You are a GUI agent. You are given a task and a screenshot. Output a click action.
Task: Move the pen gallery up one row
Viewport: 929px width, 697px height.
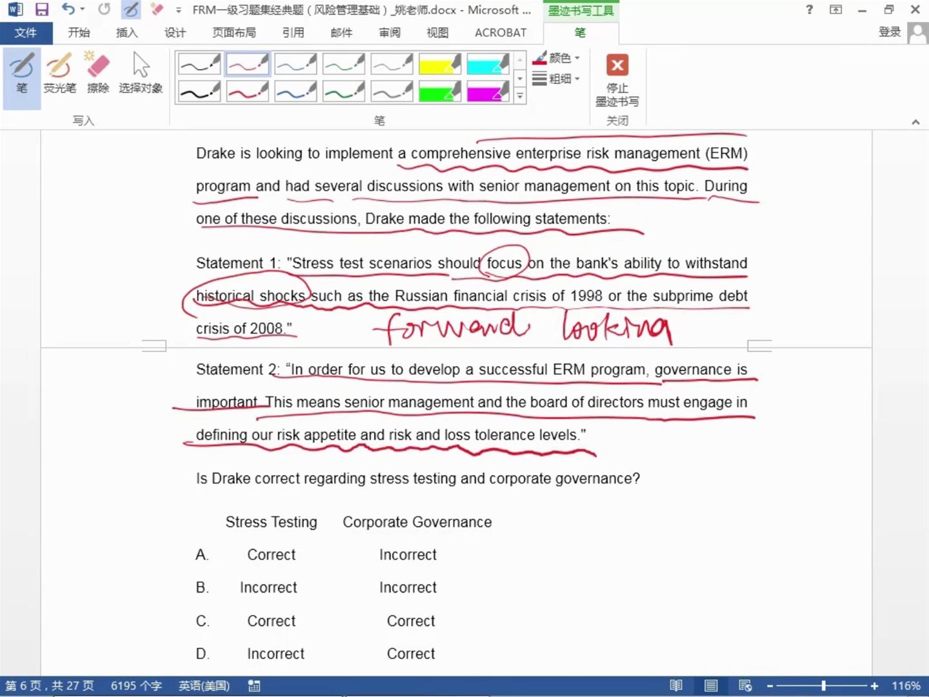point(520,61)
